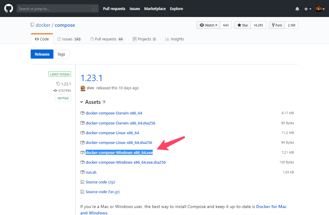Download docker-compose-Darwin-x86_64.sha256
Viewport: 329px width, 215px height.
120,123
